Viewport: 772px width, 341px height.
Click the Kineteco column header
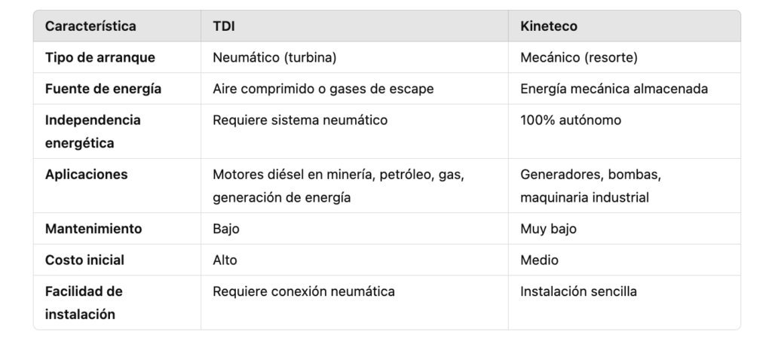click(548, 26)
